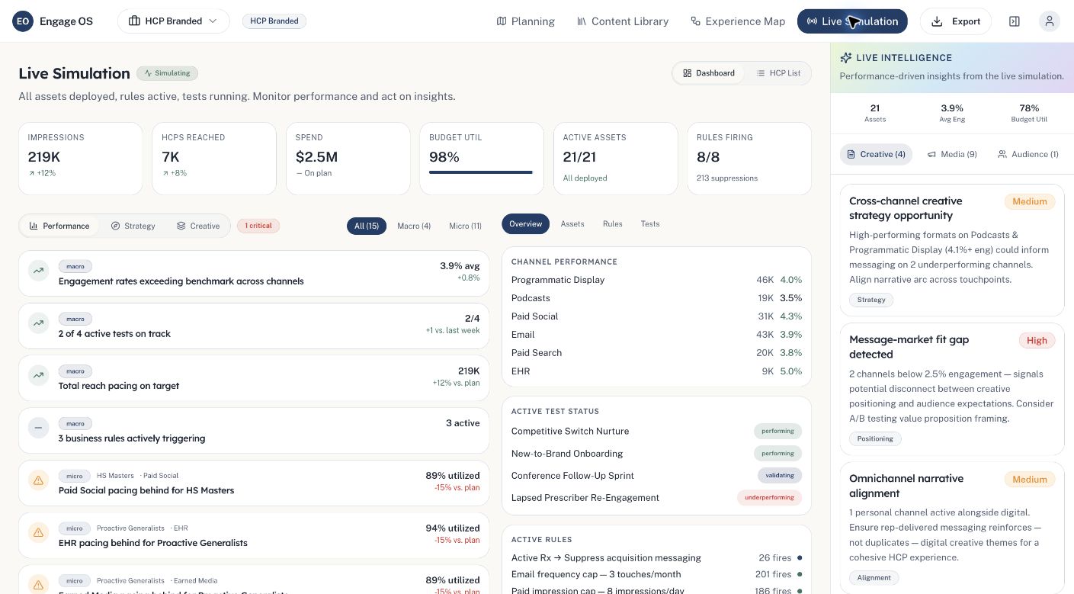Click dash icon on business rules row
This screenshot has width=1074, height=594.
point(38,428)
